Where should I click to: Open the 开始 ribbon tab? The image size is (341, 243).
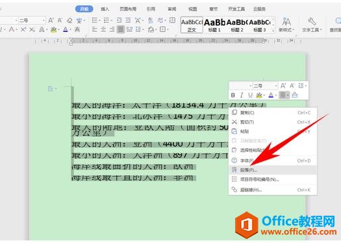pyautogui.click(x=84, y=9)
